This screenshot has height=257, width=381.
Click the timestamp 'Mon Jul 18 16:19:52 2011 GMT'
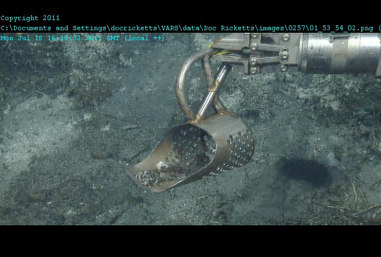tap(60, 38)
